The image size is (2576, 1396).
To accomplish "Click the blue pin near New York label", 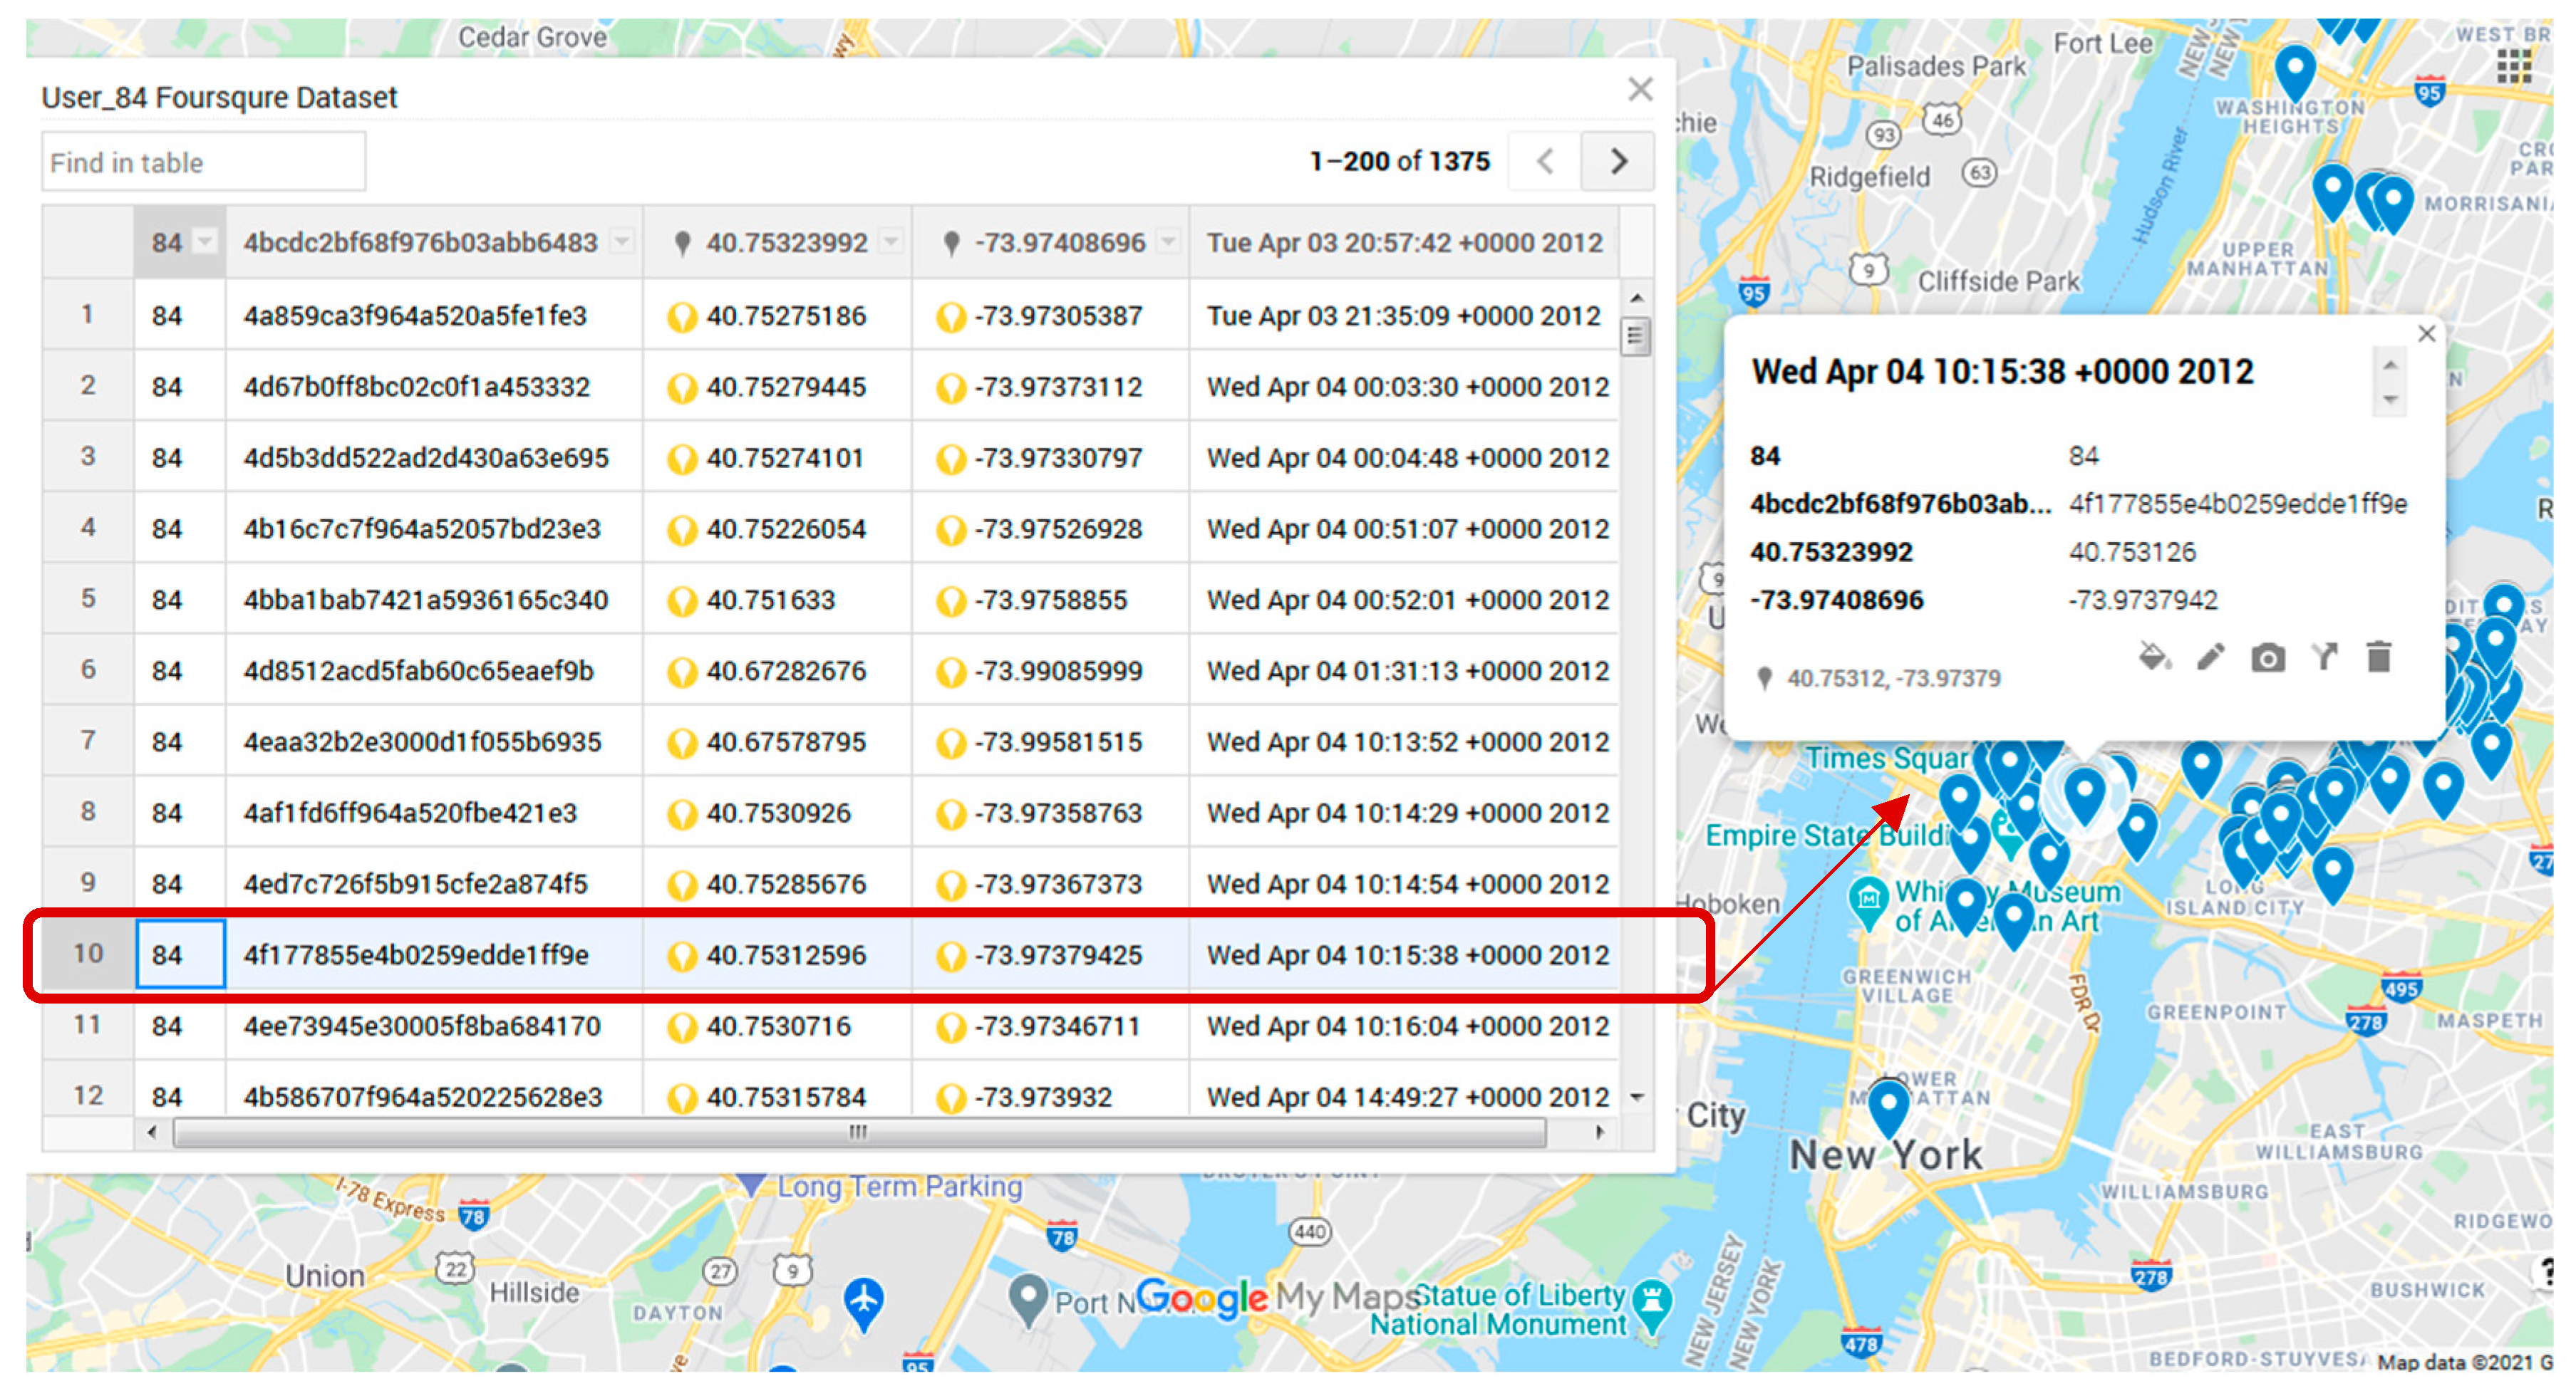I will (x=1888, y=1104).
